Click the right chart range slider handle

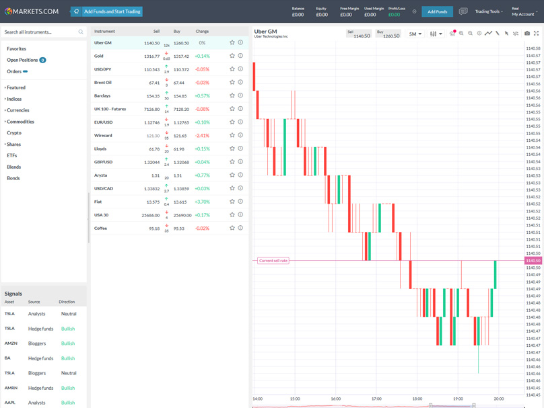pos(473,405)
